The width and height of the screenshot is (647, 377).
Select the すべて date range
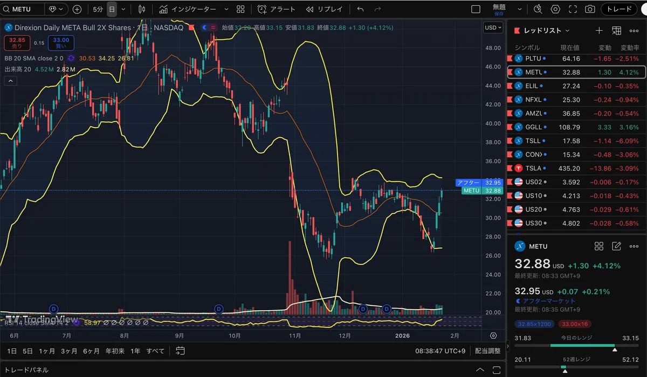[x=155, y=351]
